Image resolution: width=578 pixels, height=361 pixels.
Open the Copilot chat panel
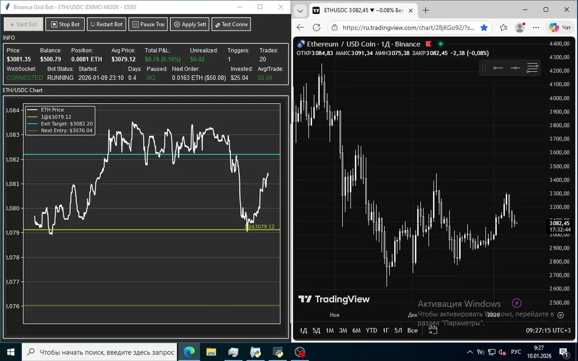pyautogui.click(x=559, y=28)
